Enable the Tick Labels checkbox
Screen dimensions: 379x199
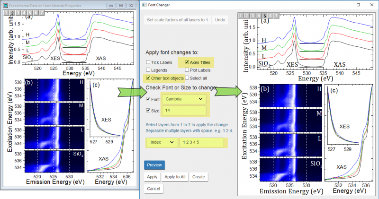tap(148, 62)
